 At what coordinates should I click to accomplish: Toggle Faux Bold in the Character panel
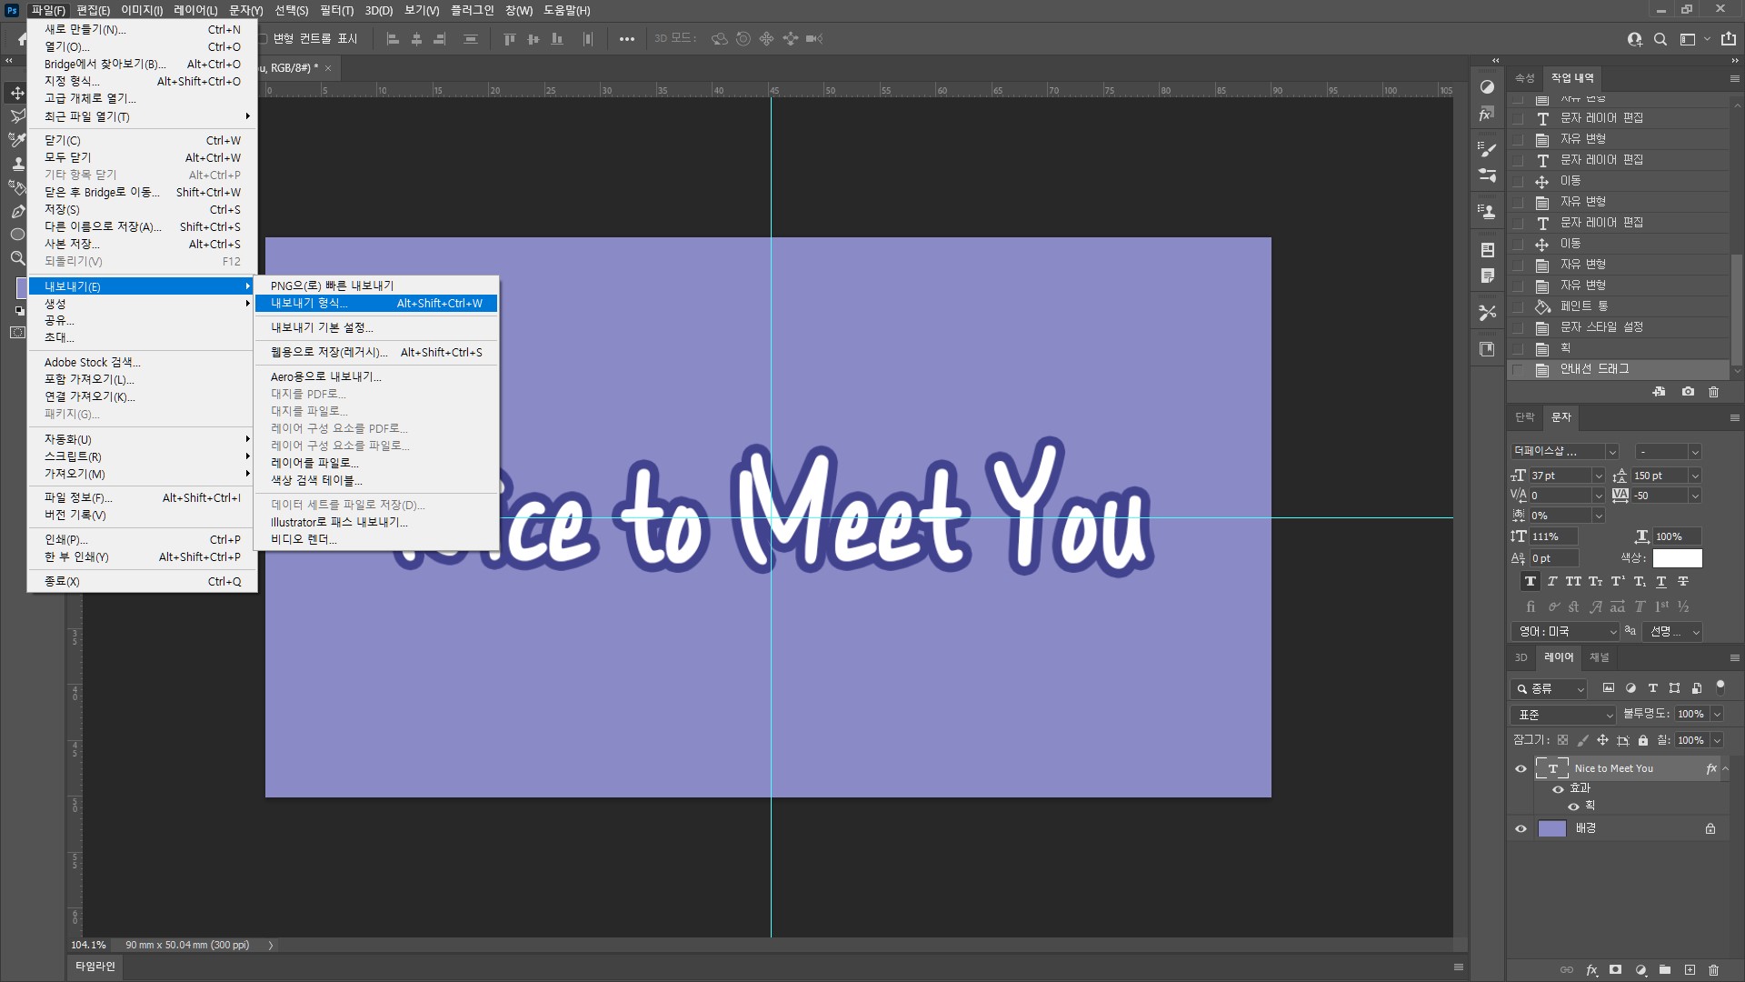[1531, 582]
